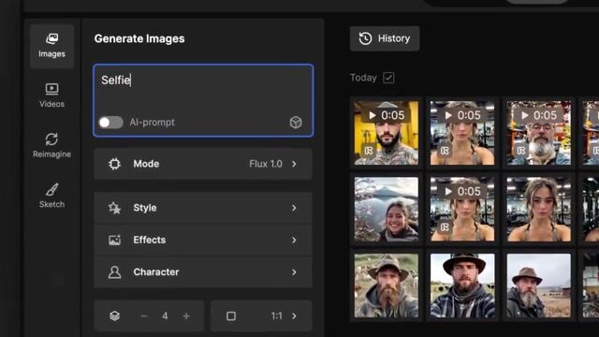Image resolution: width=599 pixels, height=337 pixels.
Task: Open the Images tab in sidebar
Action: (x=52, y=46)
